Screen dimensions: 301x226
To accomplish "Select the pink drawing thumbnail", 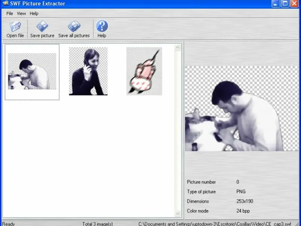I will pos(144,71).
